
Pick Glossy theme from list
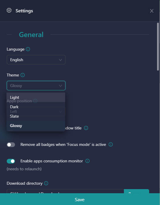pyautogui.click(x=36, y=126)
